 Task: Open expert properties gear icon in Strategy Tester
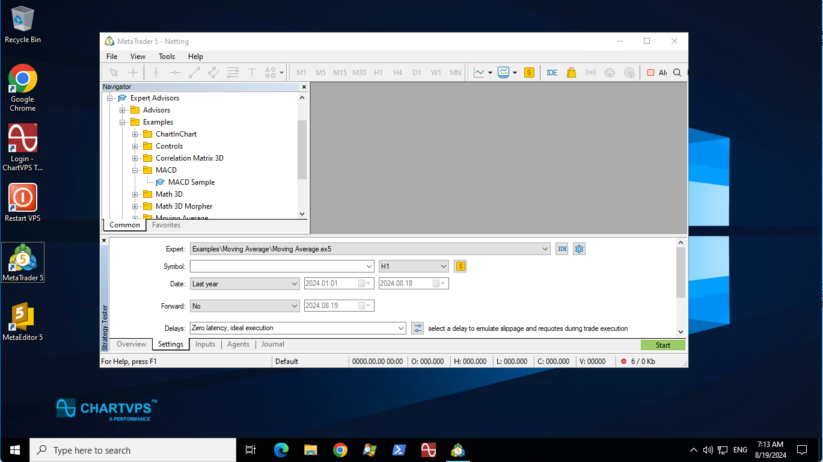coord(579,249)
